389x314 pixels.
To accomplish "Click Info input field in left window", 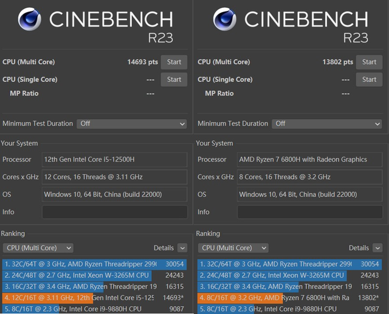I will click(x=115, y=212).
